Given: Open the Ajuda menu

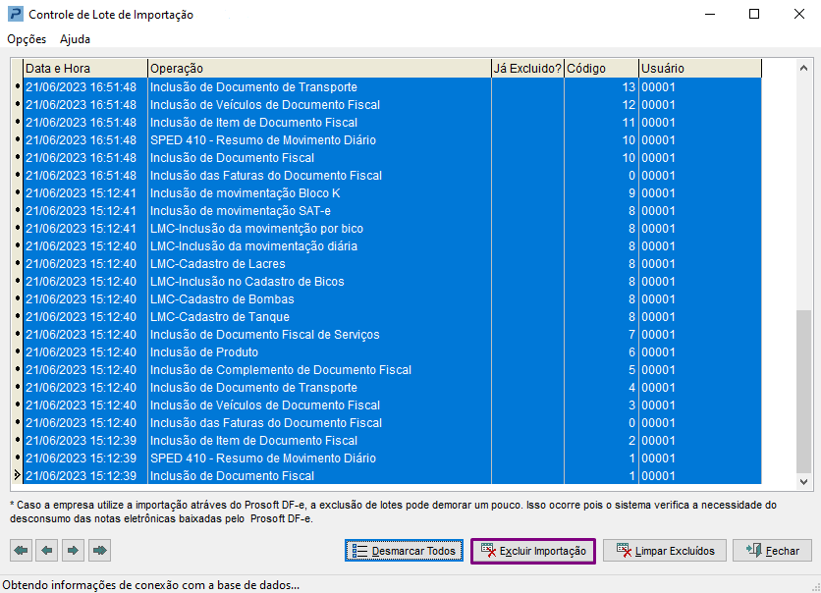Looking at the screenshot, I should [75, 39].
